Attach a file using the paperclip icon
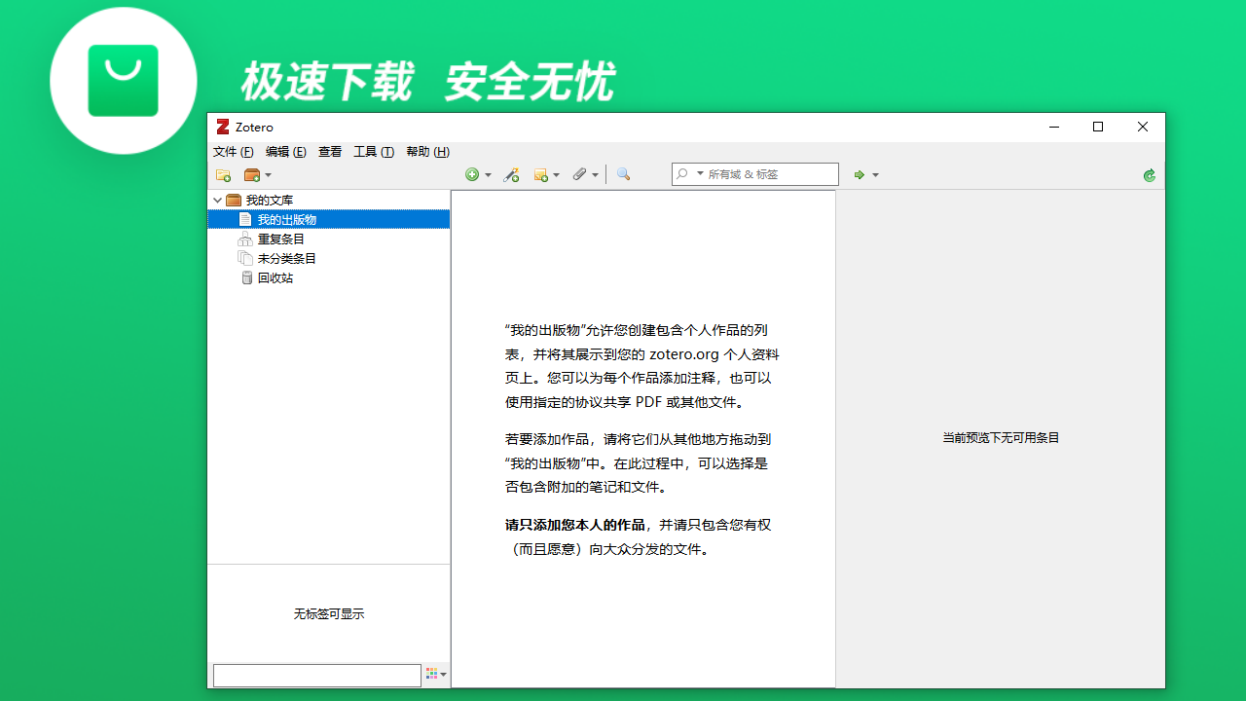The width and height of the screenshot is (1246, 701). click(x=580, y=174)
